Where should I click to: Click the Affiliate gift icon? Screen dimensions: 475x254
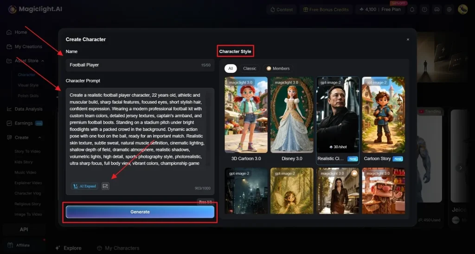[x=10, y=245]
